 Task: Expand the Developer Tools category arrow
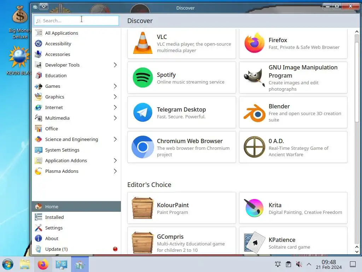(115, 65)
